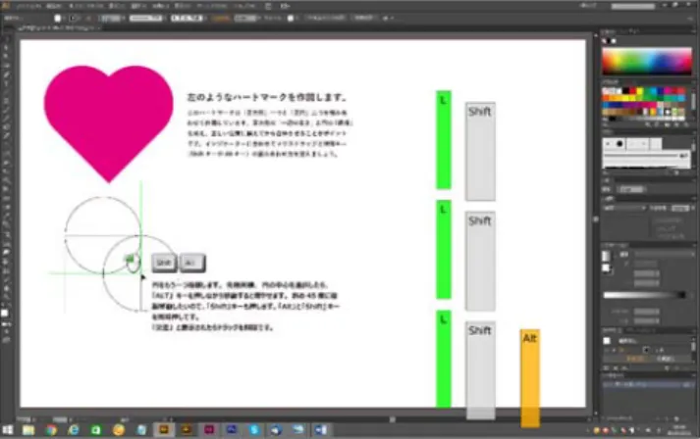The height and width of the screenshot is (439, 700).
Task: Open the File menu in the menu bar
Action: pos(28,6)
